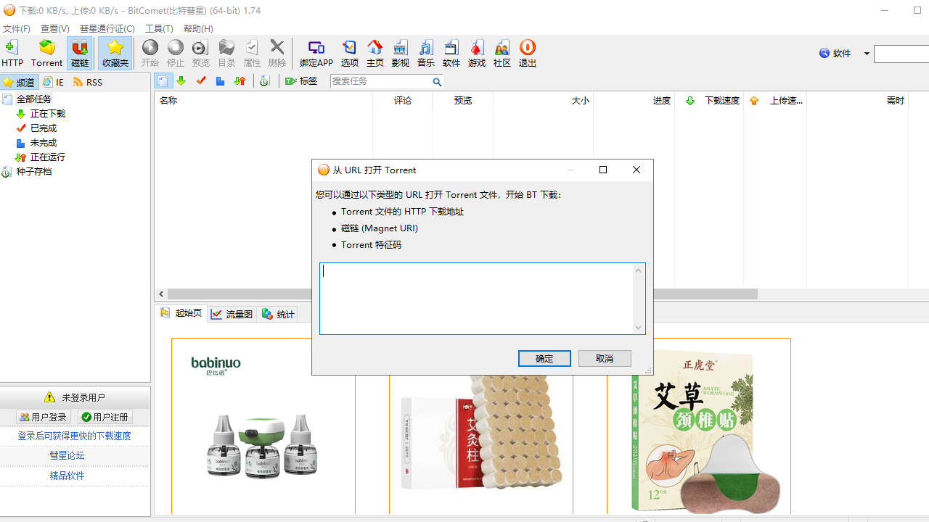Screen dimensions: 929x522
Task: Toggle the downloading-tasks green arrow filter
Action: click(x=181, y=81)
